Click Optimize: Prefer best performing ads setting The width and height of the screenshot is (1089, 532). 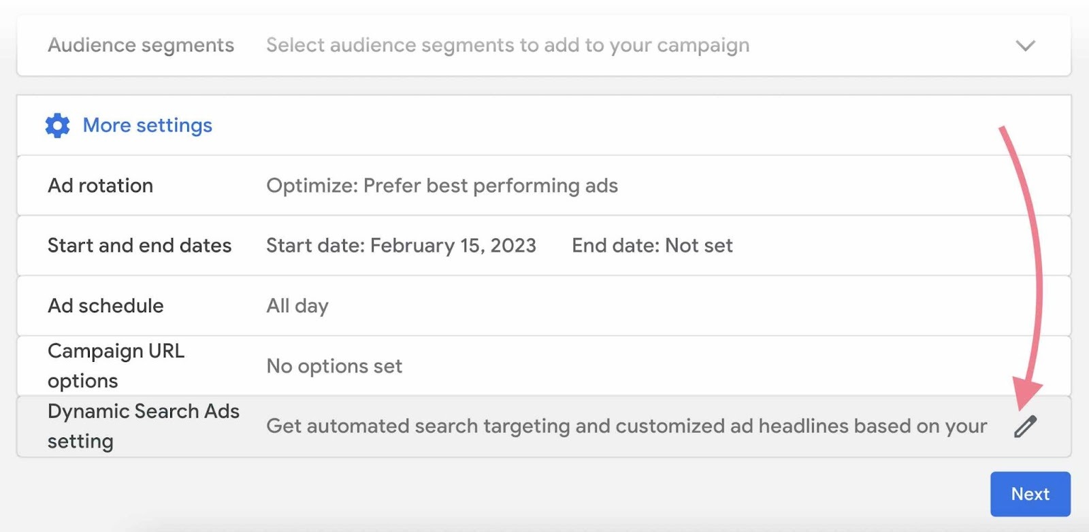pyautogui.click(x=442, y=185)
